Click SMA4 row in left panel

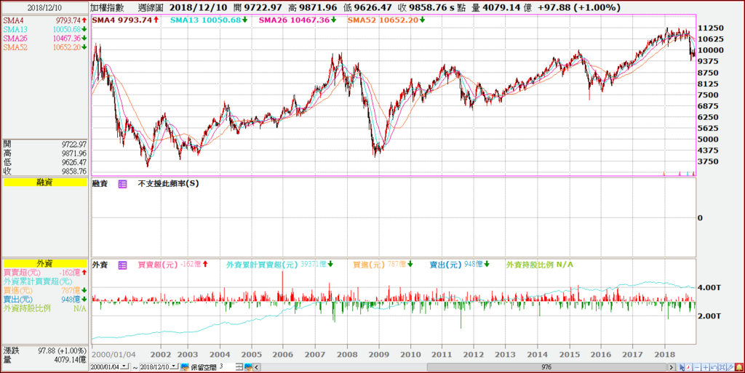point(44,20)
